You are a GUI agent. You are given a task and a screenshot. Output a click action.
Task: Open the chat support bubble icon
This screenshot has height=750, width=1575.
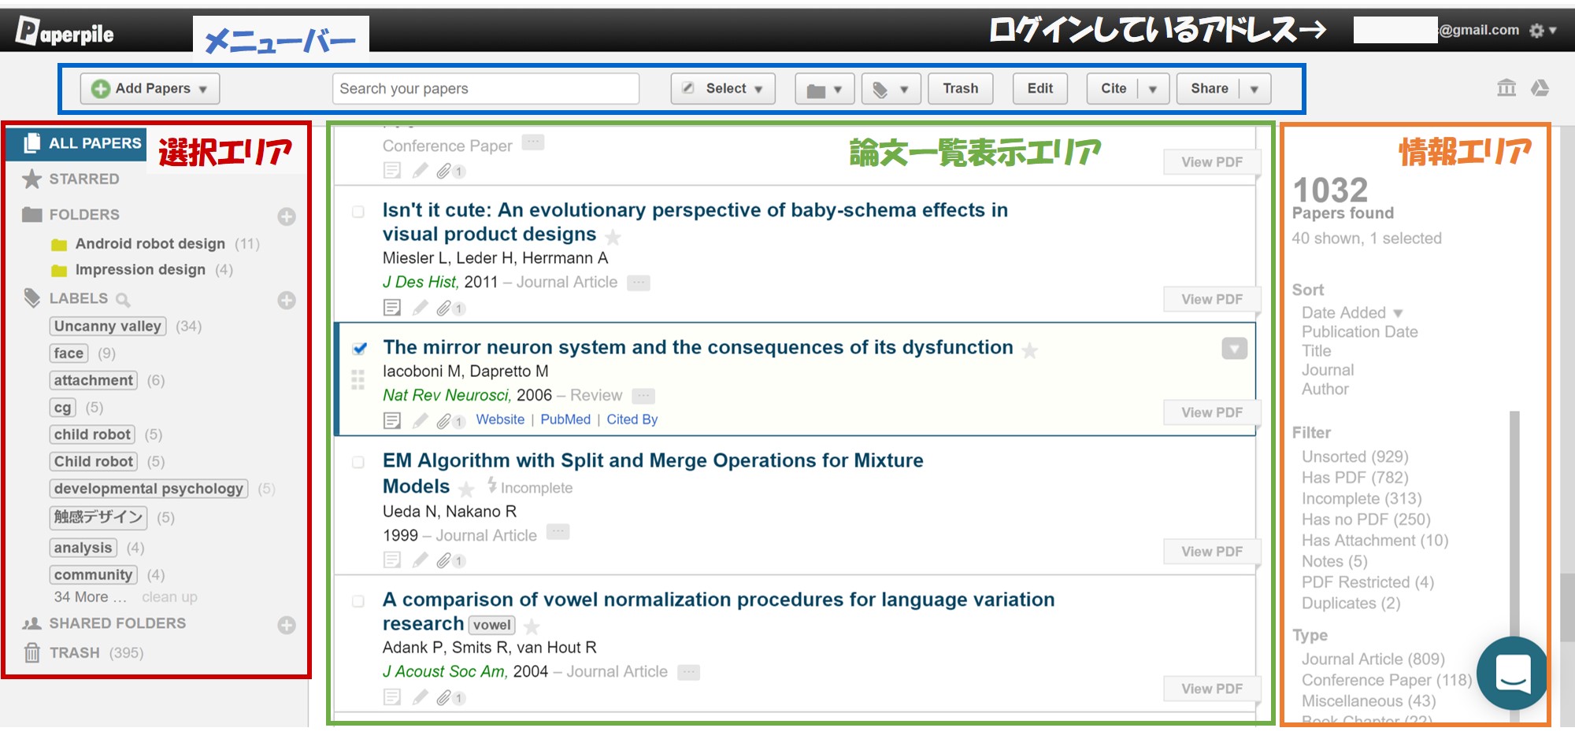(1511, 673)
